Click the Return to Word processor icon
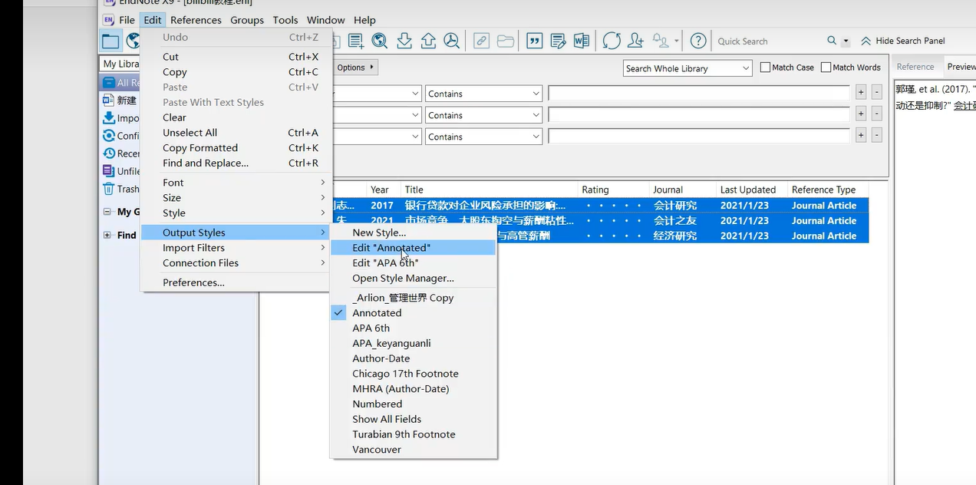Image resolution: width=976 pixels, height=485 pixels. 582,41
